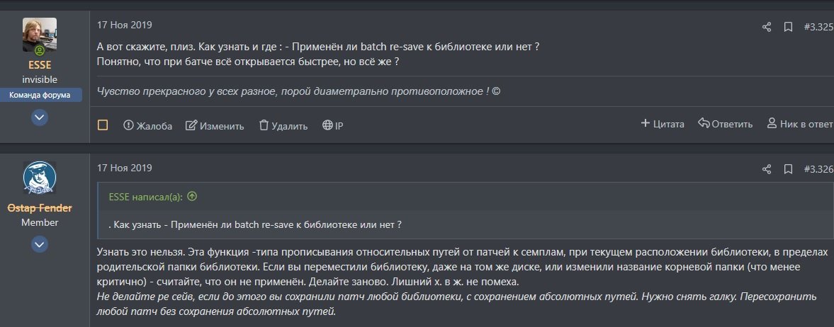
Task: Jump to quoted post via arrow icon
Action: point(193,197)
